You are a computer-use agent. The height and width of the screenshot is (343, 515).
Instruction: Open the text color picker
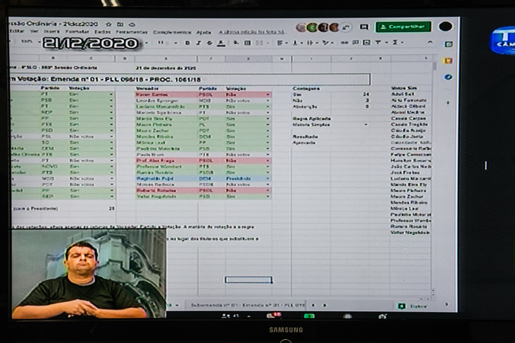[x=222, y=43]
